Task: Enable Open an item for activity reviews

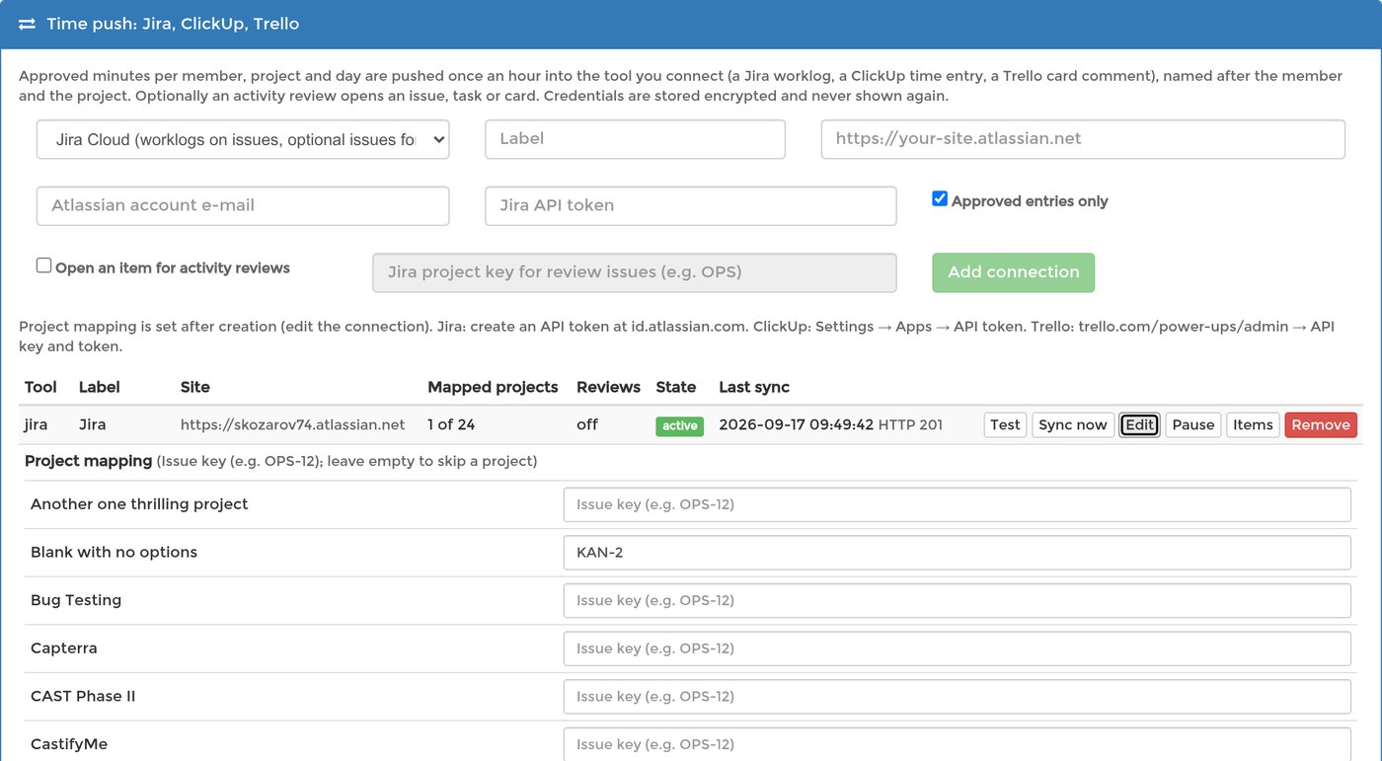Action: click(x=43, y=266)
